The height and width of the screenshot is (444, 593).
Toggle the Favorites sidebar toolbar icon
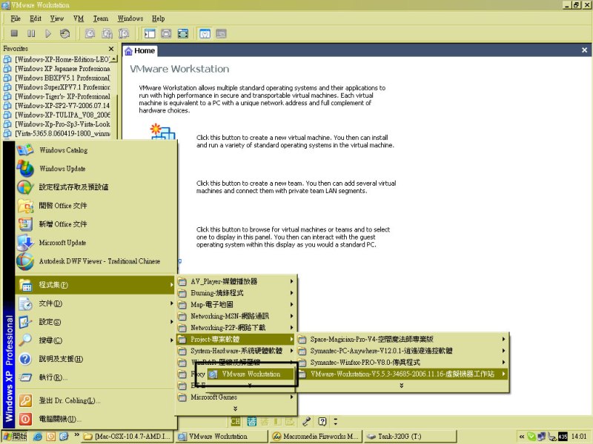click(150, 33)
